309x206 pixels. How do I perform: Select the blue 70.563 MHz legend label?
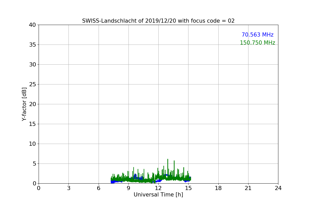257,35
